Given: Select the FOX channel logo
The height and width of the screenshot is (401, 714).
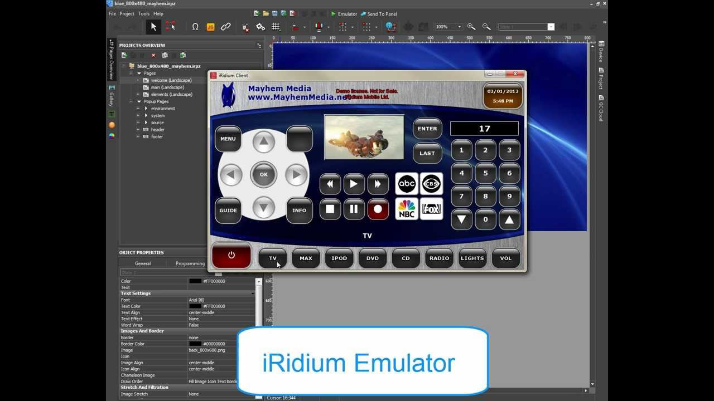Looking at the screenshot, I should [431, 209].
